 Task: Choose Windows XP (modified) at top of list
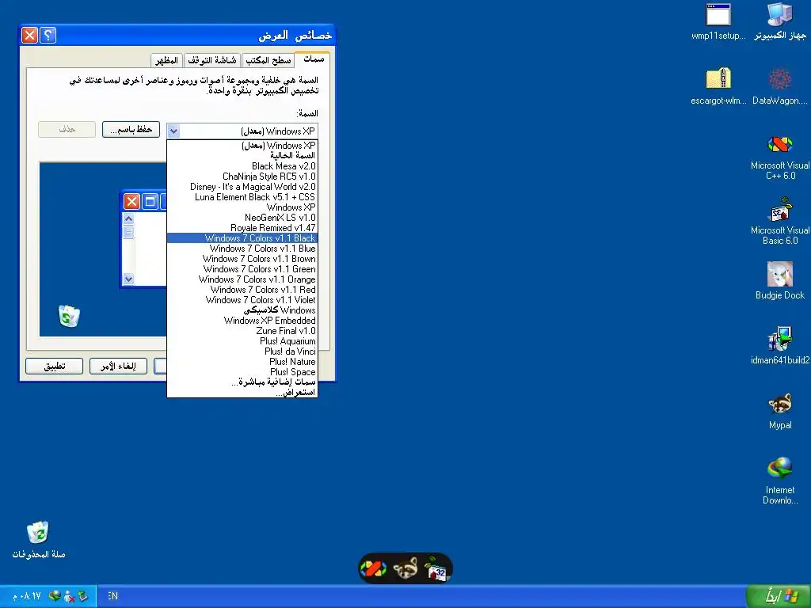(x=242, y=146)
